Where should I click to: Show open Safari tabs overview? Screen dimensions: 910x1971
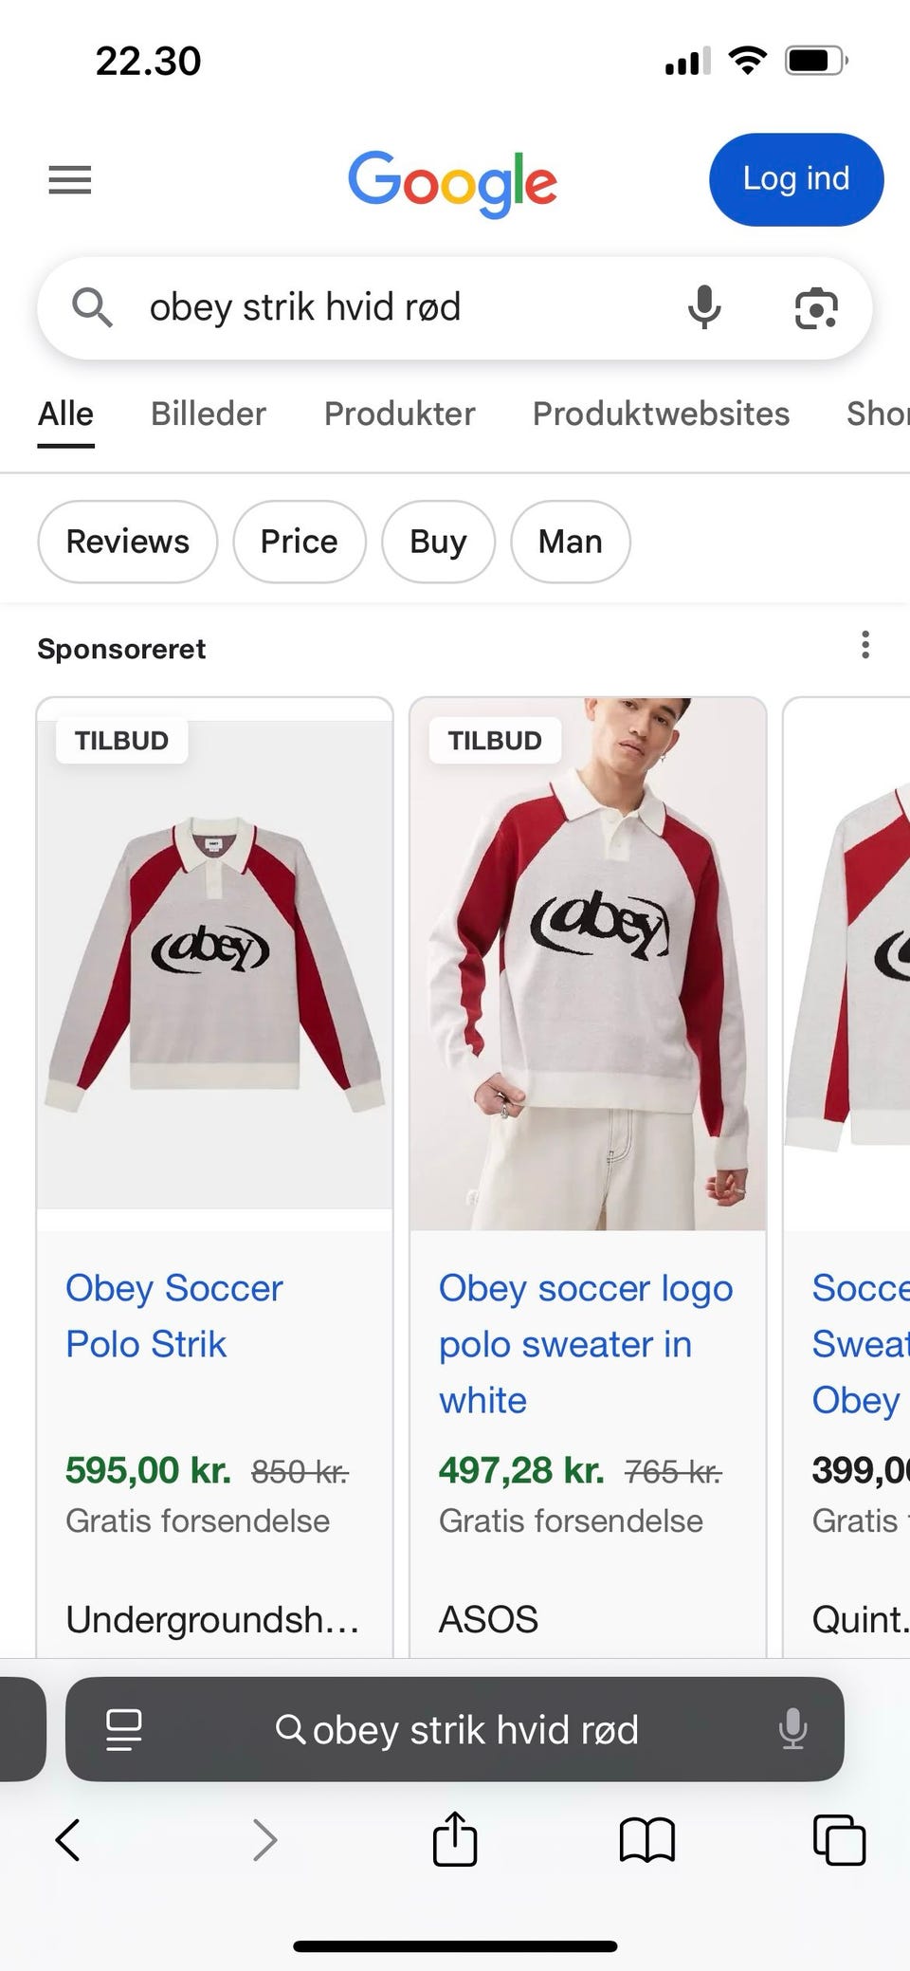(839, 1840)
